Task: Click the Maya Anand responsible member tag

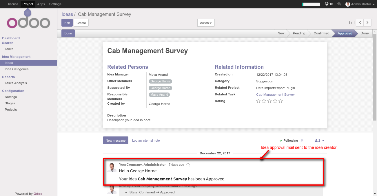Action: [159, 95]
